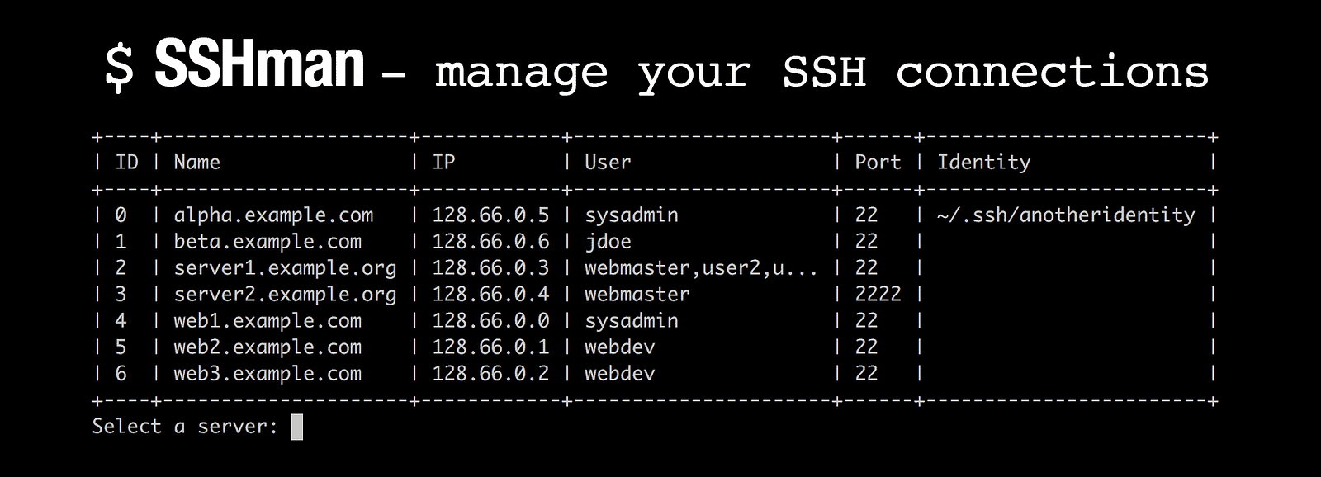This screenshot has height=477, width=1321.
Task: Click the dollar sign prompt symbol
Action: click(x=120, y=67)
